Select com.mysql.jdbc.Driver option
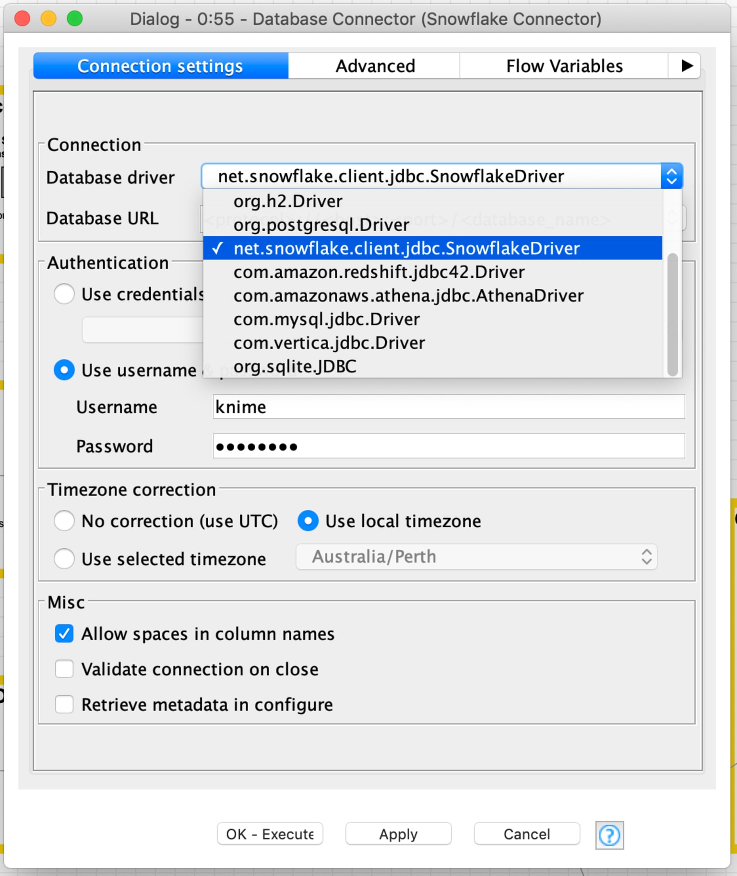737x876 pixels. pyautogui.click(x=433, y=319)
